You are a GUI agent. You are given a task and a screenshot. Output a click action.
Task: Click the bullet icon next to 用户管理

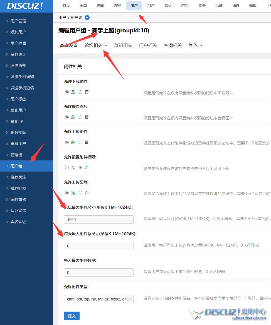click(7, 21)
